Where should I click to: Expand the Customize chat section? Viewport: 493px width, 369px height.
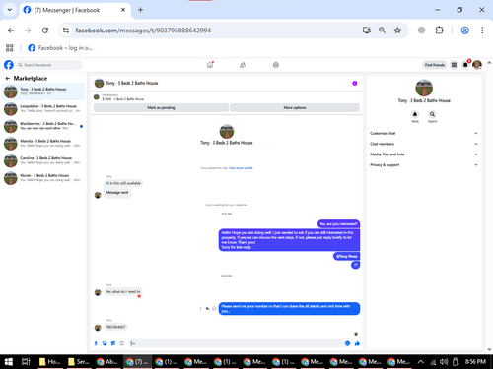click(x=424, y=133)
